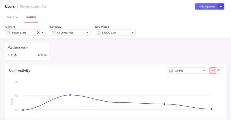Click the Users breadcrumb title
The height and width of the screenshot is (120, 231).
pos(10,7)
